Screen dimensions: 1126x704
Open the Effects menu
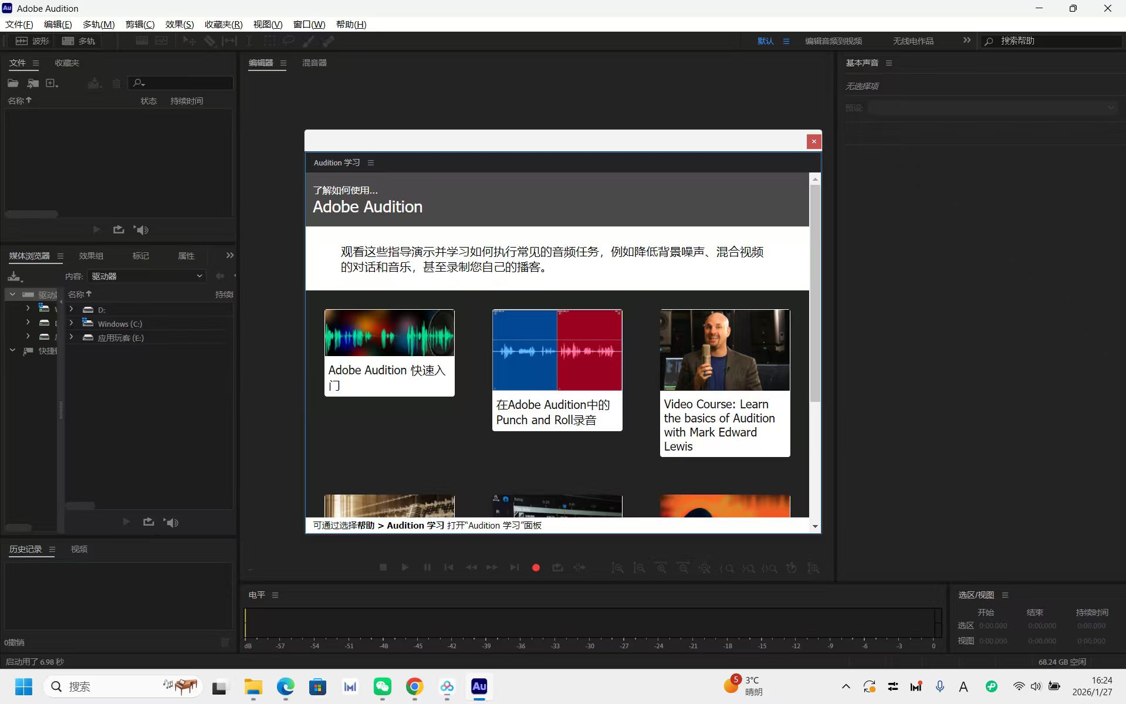(179, 24)
